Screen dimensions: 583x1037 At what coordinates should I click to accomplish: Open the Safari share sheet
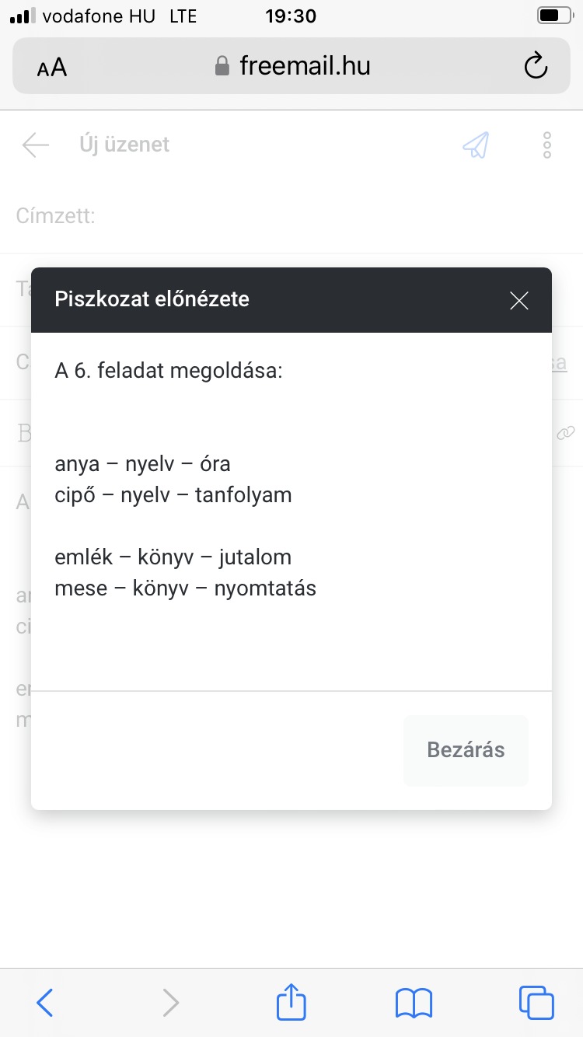coord(291,1002)
